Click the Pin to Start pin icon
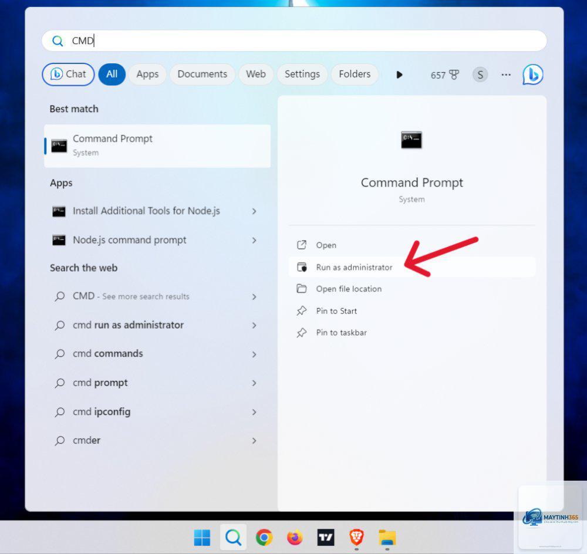Screen dimensions: 587x554 pos(301,310)
